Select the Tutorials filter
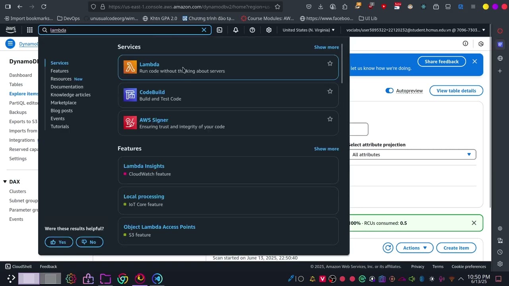The image size is (509, 286). [x=60, y=126]
